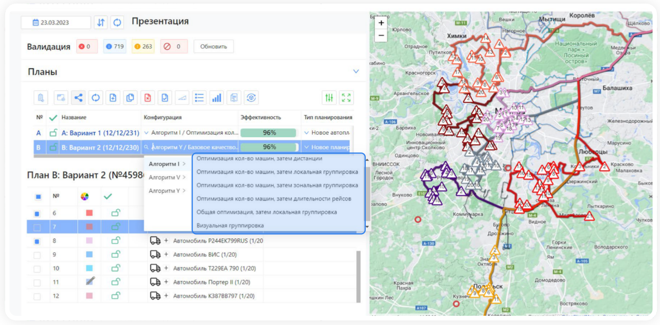
Task: Click the color wheel column header icon
Action: coord(85,196)
